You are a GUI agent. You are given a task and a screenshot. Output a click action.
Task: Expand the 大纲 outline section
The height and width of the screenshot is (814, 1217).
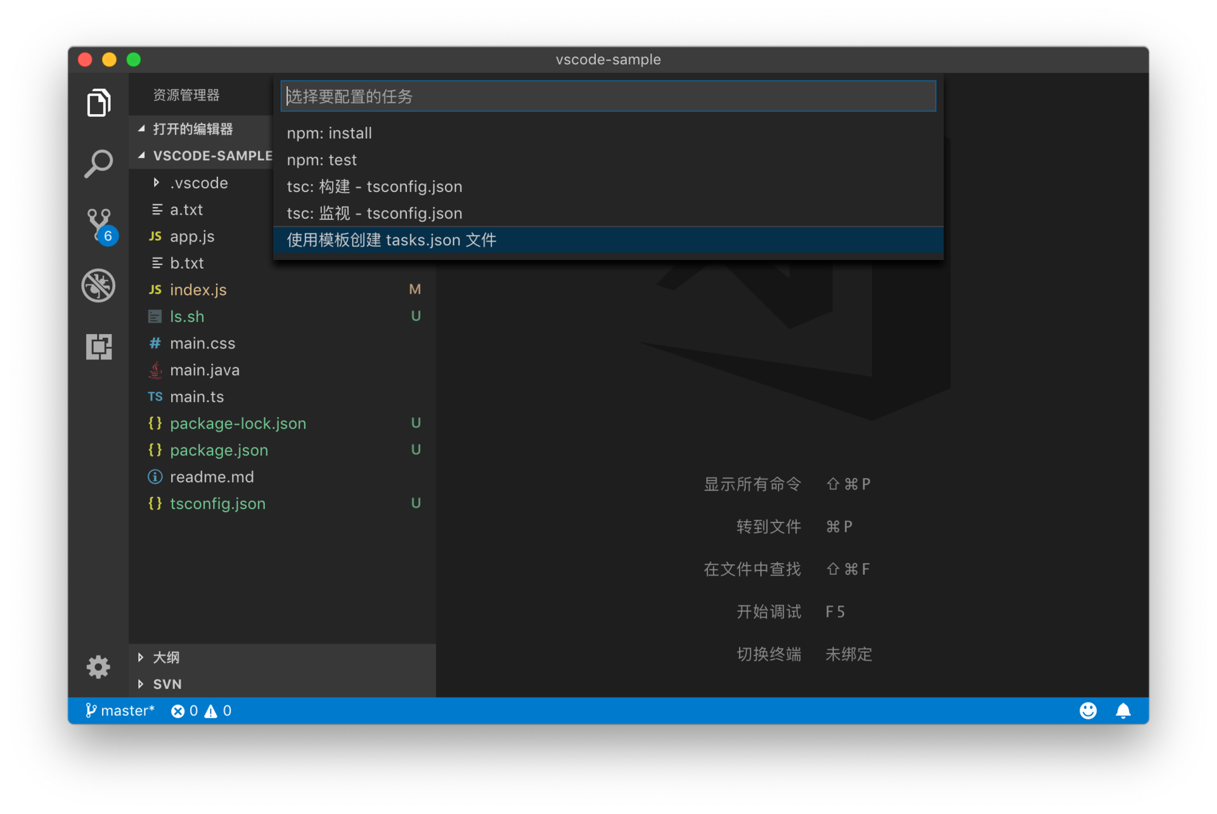point(166,657)
